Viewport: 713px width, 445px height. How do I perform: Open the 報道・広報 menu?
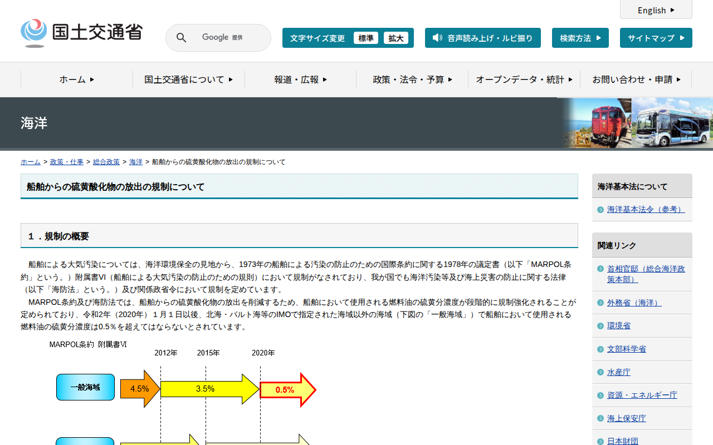(x=301, y=80)
